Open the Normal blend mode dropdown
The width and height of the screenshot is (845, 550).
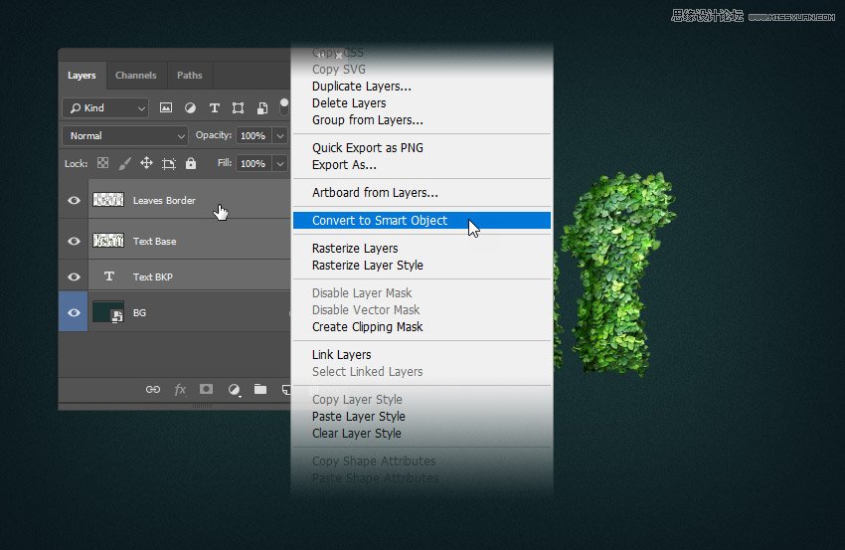(x=125, y=135)
